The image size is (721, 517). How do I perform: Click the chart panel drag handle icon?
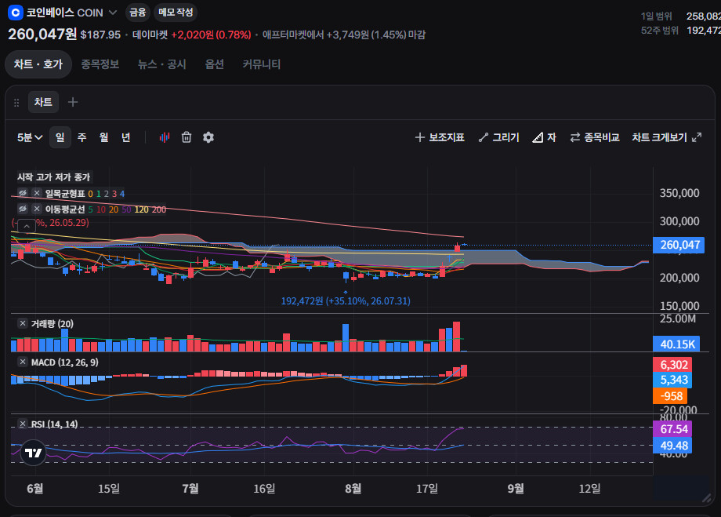pyautogui.click(x=16, y=102)
